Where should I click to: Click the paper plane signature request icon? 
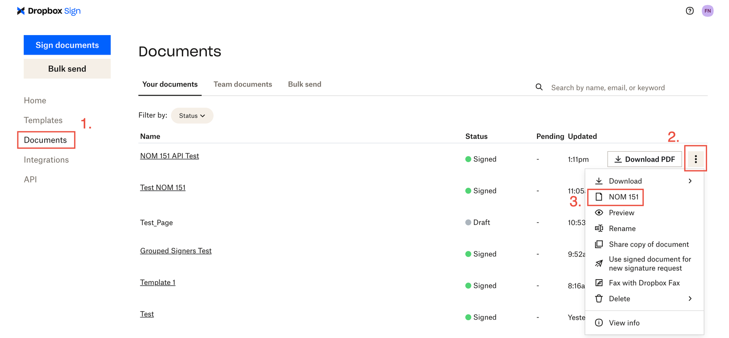tap(599, 264)
